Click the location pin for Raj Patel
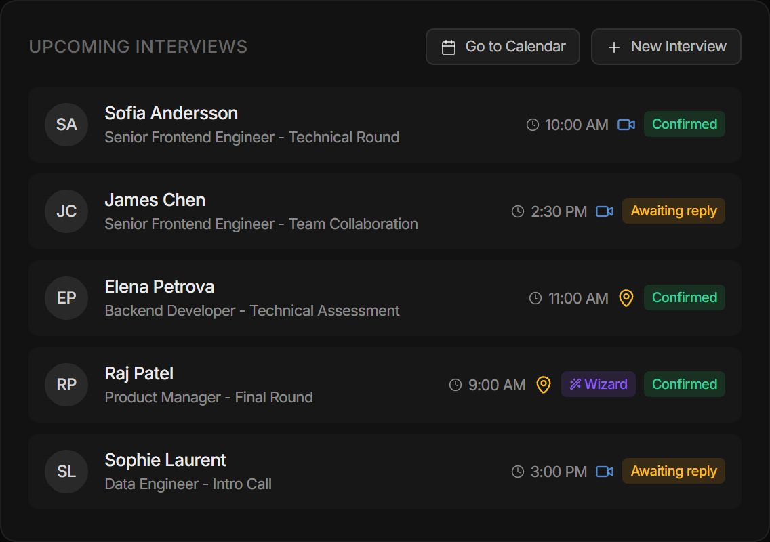The image size is (770, 542). point(544,384)
